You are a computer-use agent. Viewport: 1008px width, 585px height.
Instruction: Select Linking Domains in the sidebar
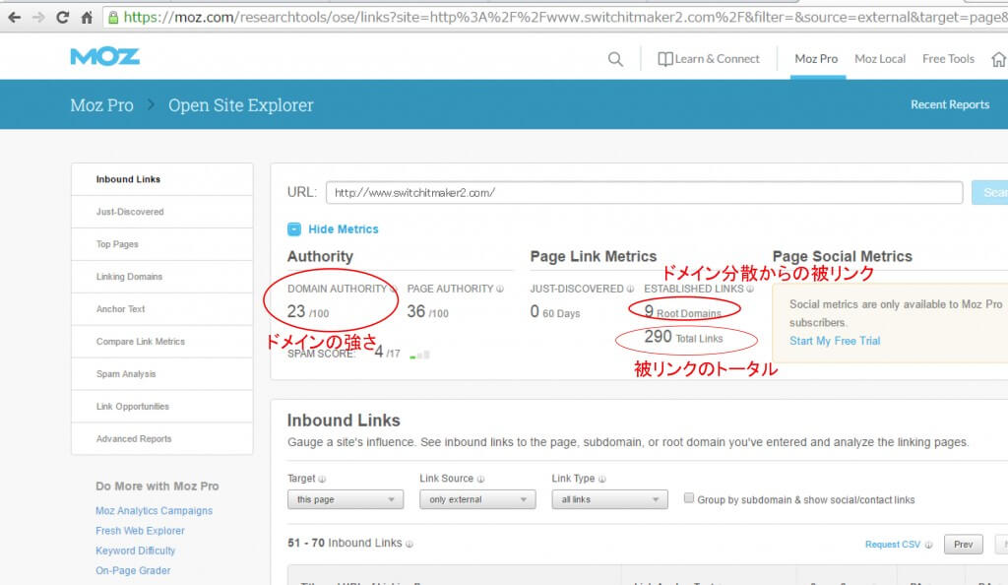162,277
